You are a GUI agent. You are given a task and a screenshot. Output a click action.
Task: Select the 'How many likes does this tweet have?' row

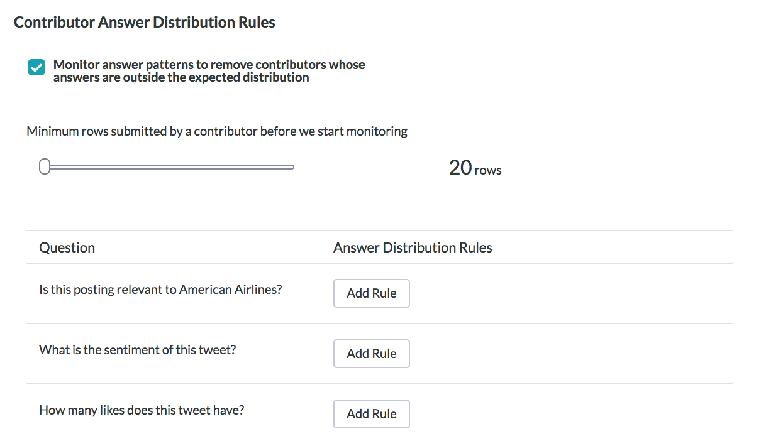[380, 414]
